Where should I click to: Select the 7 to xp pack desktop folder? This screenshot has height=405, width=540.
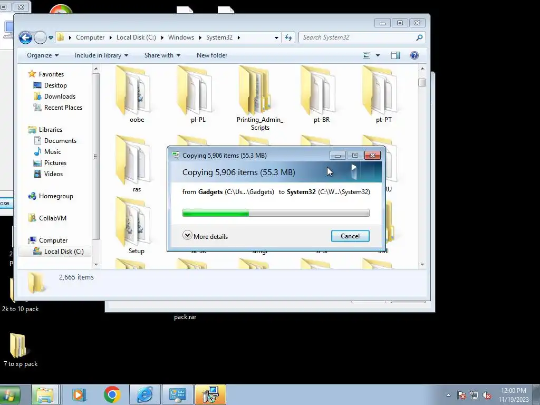coord(20,350)
